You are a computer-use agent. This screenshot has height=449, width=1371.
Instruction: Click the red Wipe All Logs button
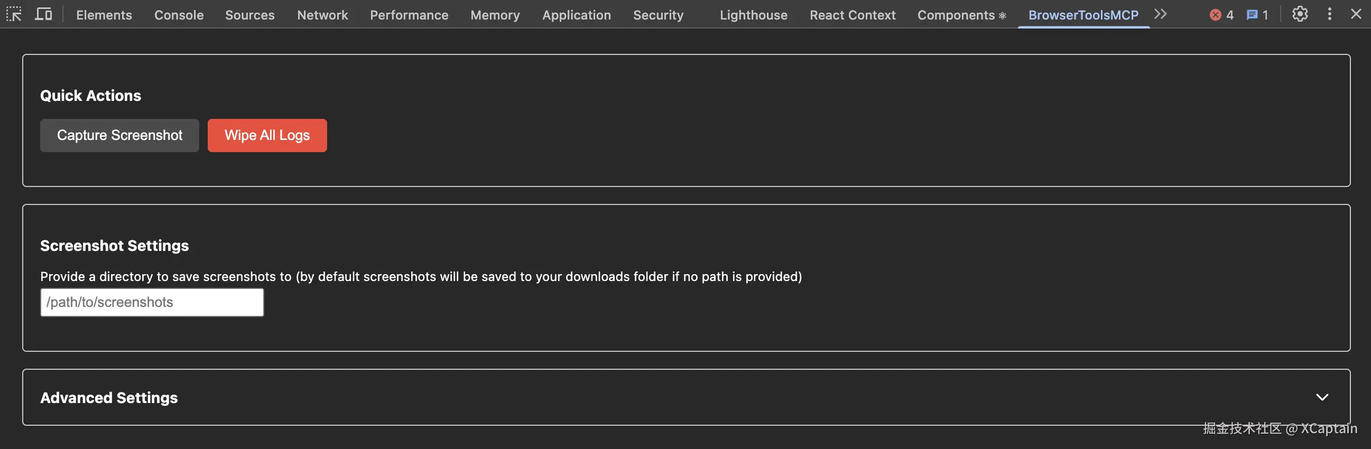point(267,135)
